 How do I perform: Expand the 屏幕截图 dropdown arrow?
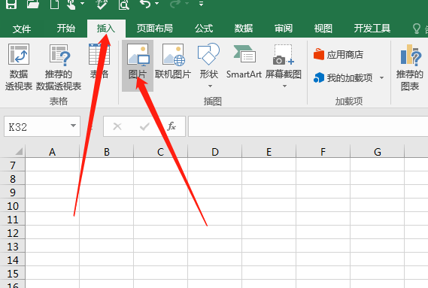[x=284, y=86]
